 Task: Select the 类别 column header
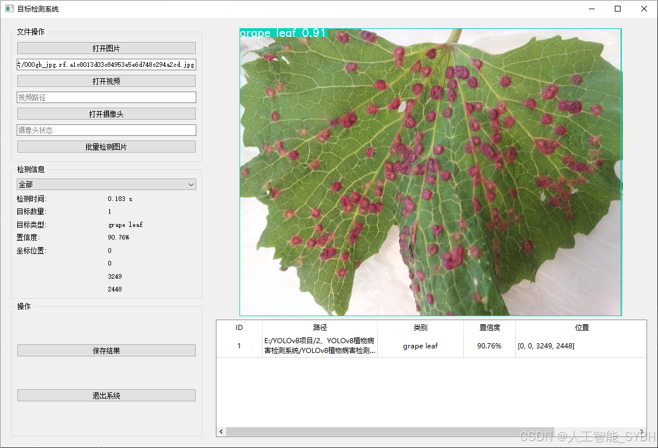click(x=420, y=328)
